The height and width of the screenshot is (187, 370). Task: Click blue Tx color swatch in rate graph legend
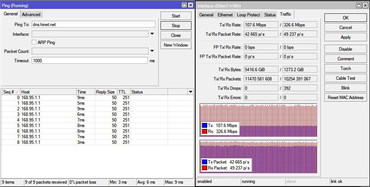(x=204, y=125)
